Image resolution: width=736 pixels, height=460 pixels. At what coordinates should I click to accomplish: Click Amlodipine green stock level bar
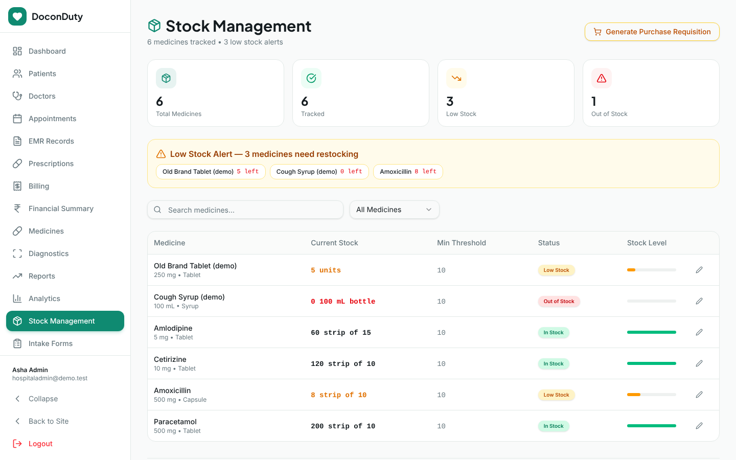(652, 332)
